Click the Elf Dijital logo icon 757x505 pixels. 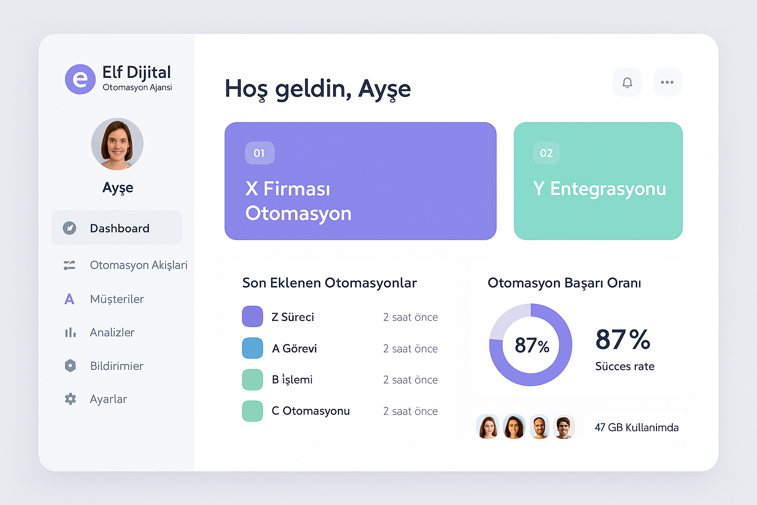click(x=80, y=79)
